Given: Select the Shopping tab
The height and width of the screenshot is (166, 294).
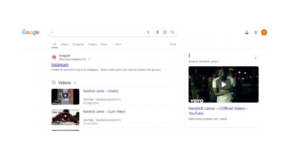Looking at the screenshot, I should pos(78,44).
